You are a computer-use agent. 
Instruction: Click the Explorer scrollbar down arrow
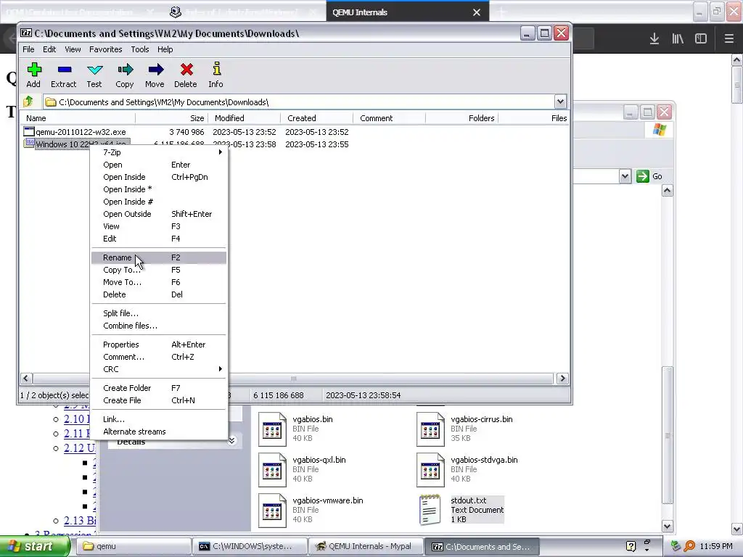click(668, 526)
